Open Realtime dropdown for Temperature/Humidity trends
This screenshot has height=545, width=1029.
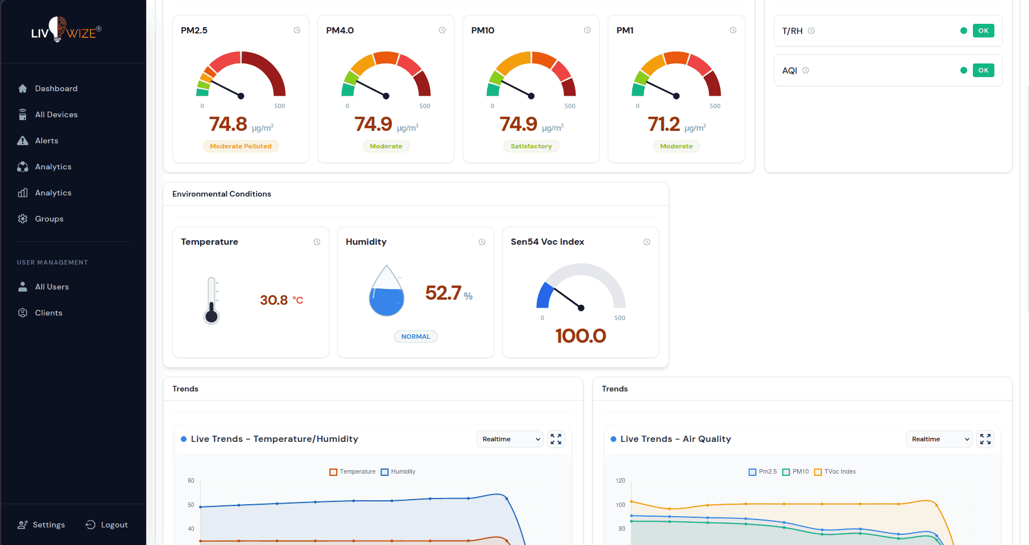click(510, 439)
